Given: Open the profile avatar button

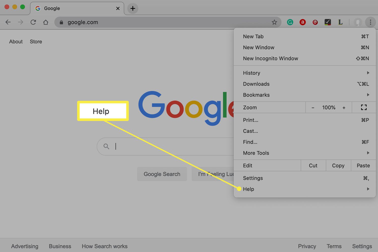Looking at the screenshot, I should 358,22.
